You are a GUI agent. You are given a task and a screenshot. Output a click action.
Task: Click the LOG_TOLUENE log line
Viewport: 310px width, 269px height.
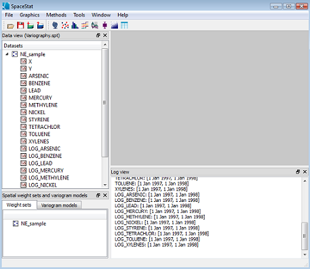pyautogui.click(x=157, y=239)
